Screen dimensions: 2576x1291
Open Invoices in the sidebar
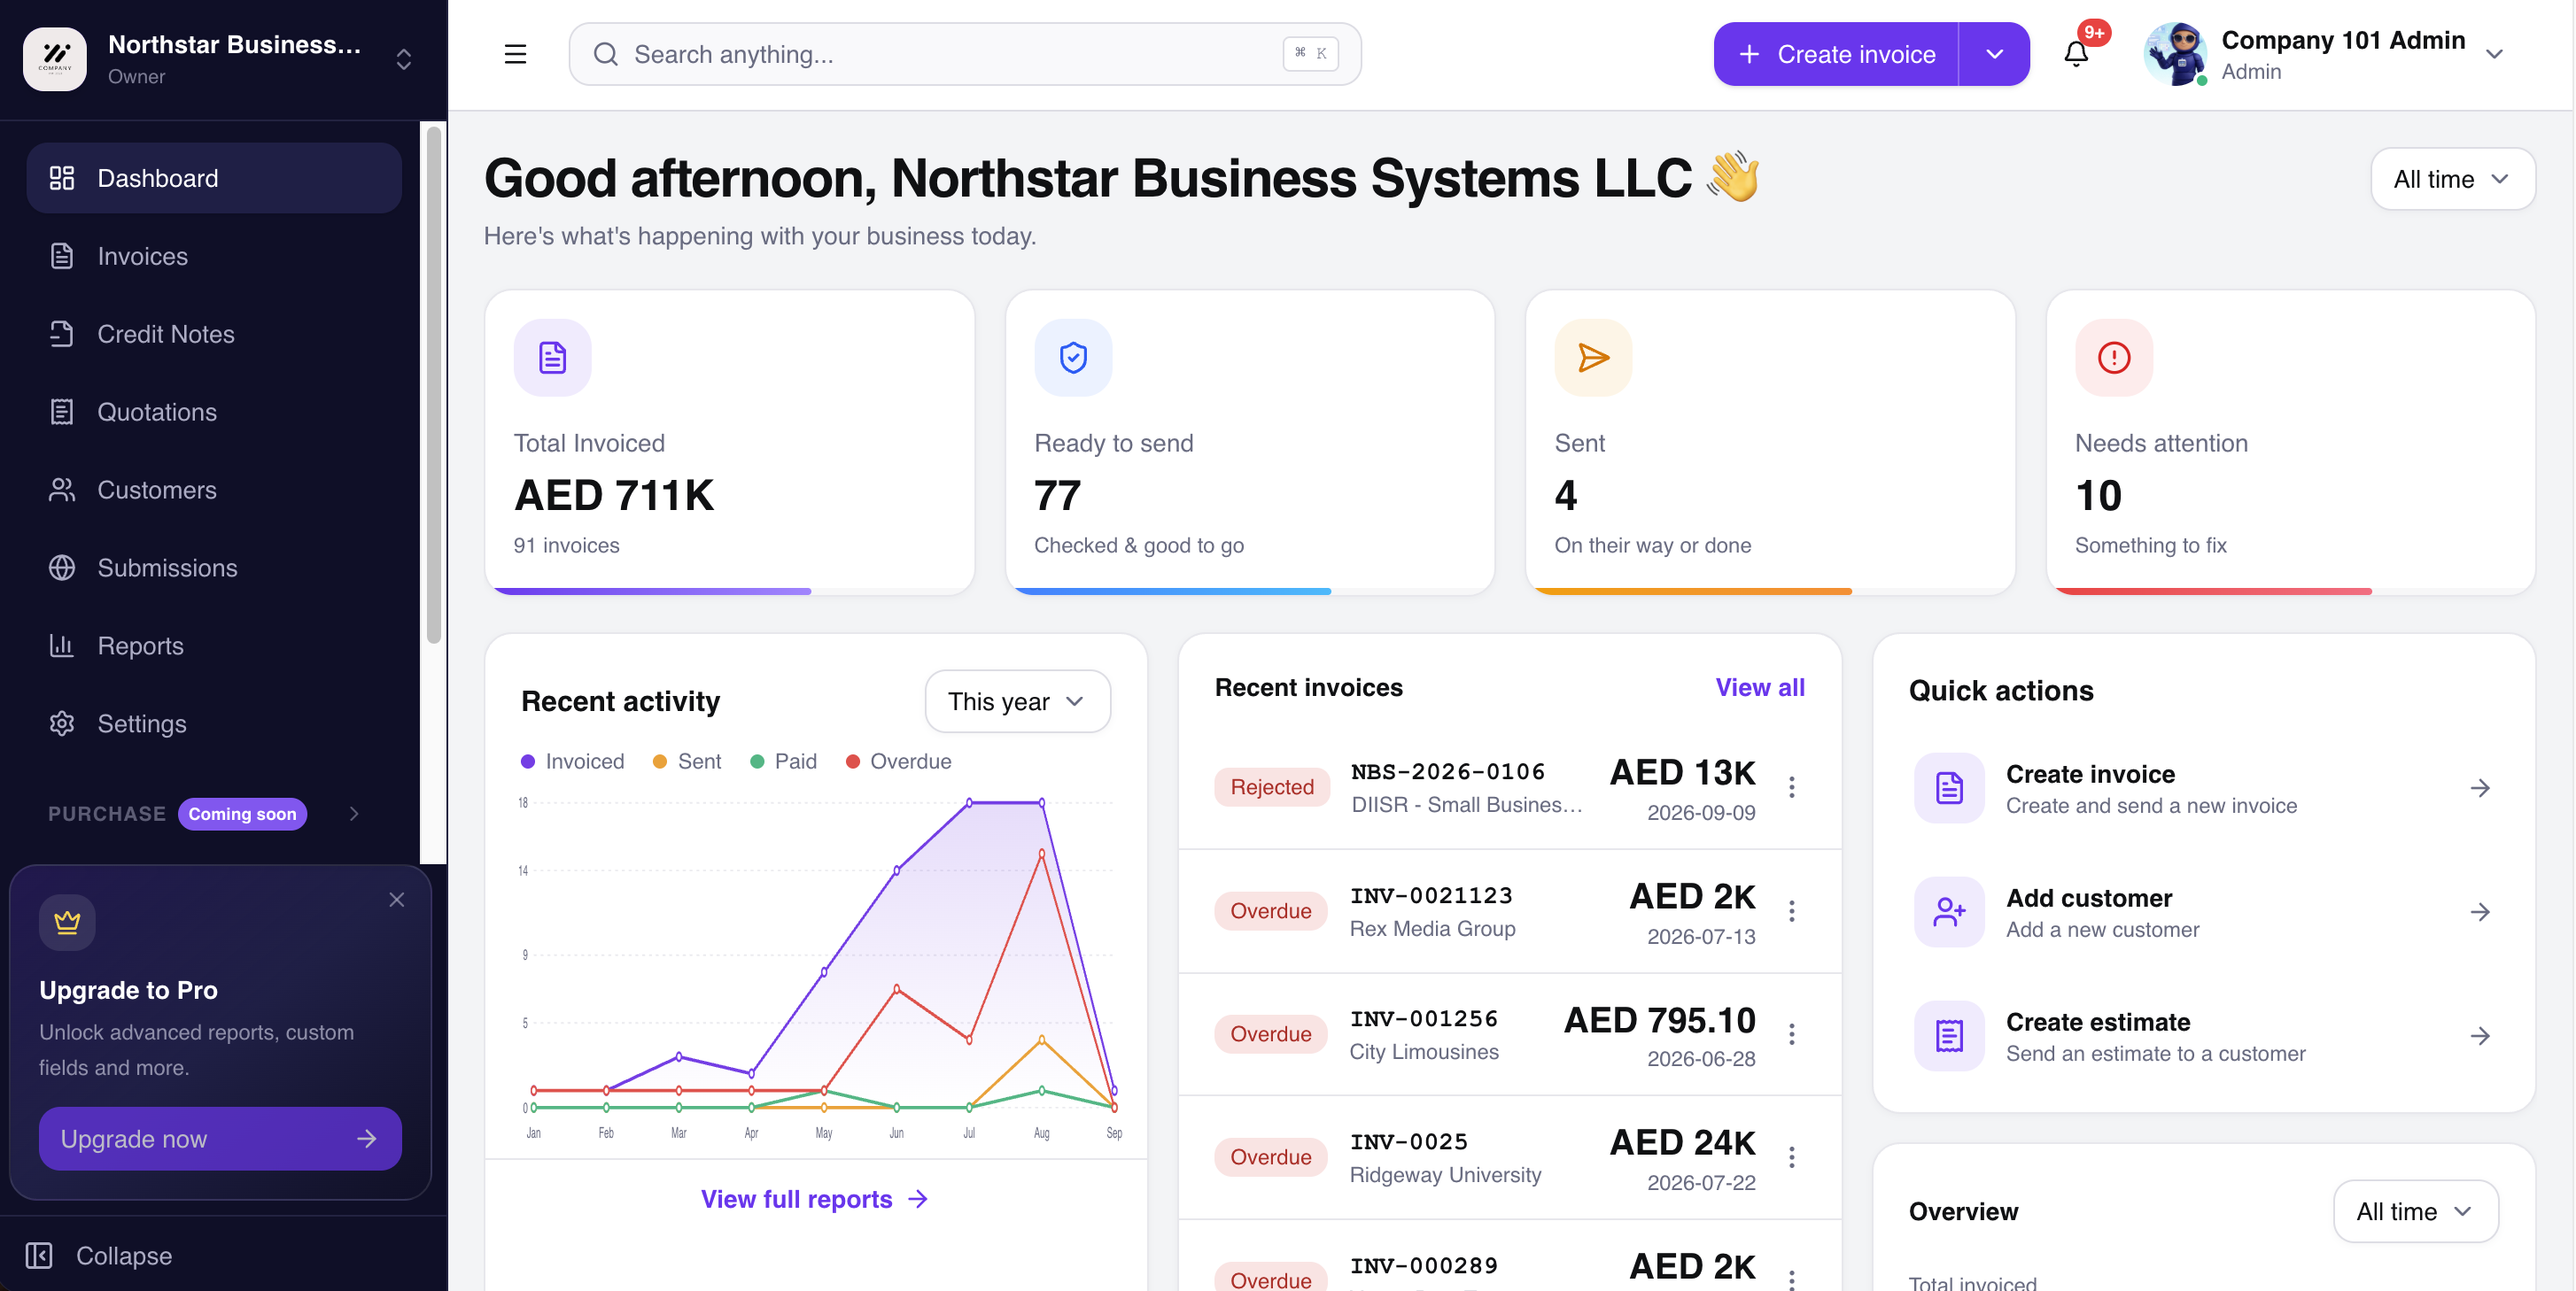214,256
